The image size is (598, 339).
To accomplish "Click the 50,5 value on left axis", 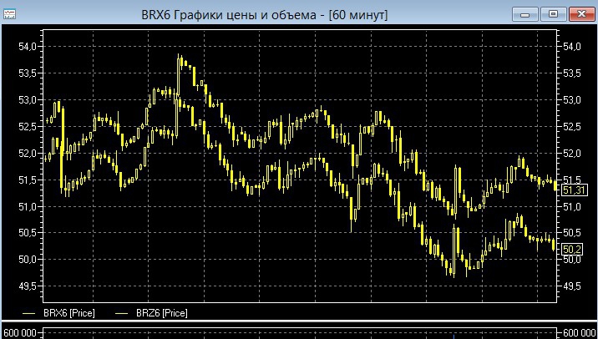I will click(27, 233).
